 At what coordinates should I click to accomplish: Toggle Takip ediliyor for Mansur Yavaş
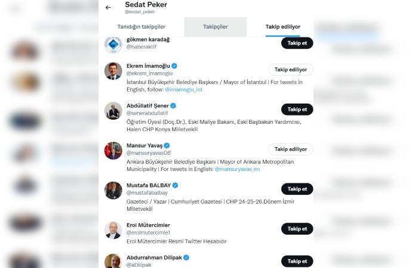(290, 149)
